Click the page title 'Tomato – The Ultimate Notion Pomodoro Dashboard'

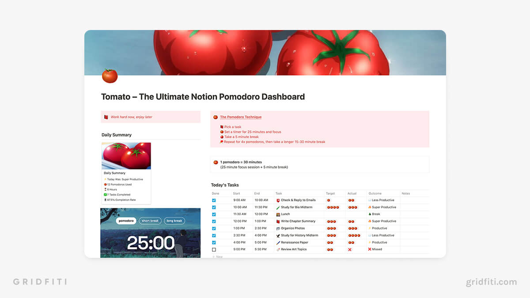point(203,97)
